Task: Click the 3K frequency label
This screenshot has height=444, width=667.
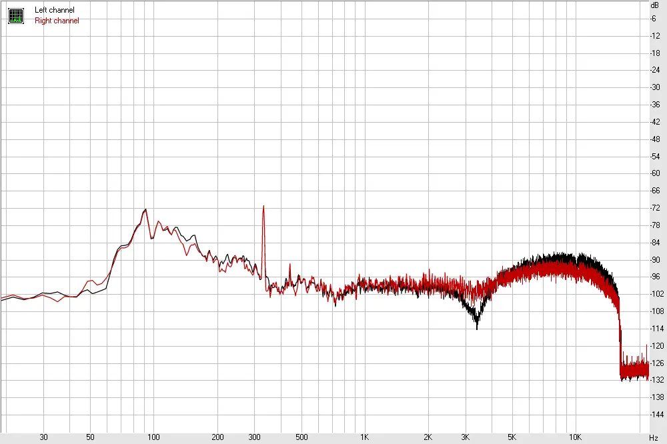Action: click(466, 437)
